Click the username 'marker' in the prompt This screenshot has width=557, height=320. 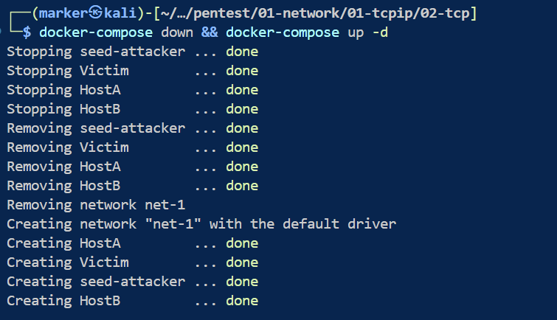coord(64,13)
